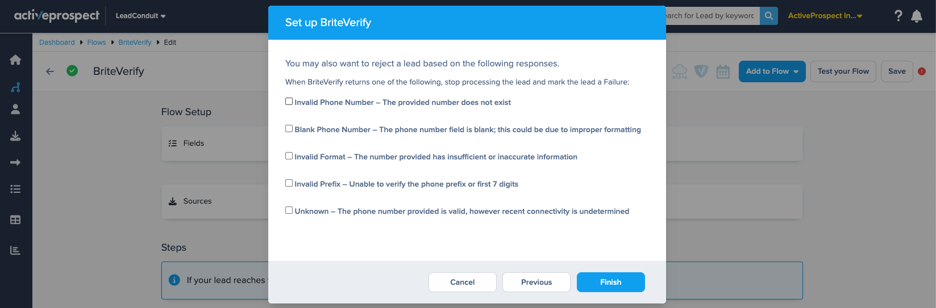Click the help question mark icon

tap(898, 16)
